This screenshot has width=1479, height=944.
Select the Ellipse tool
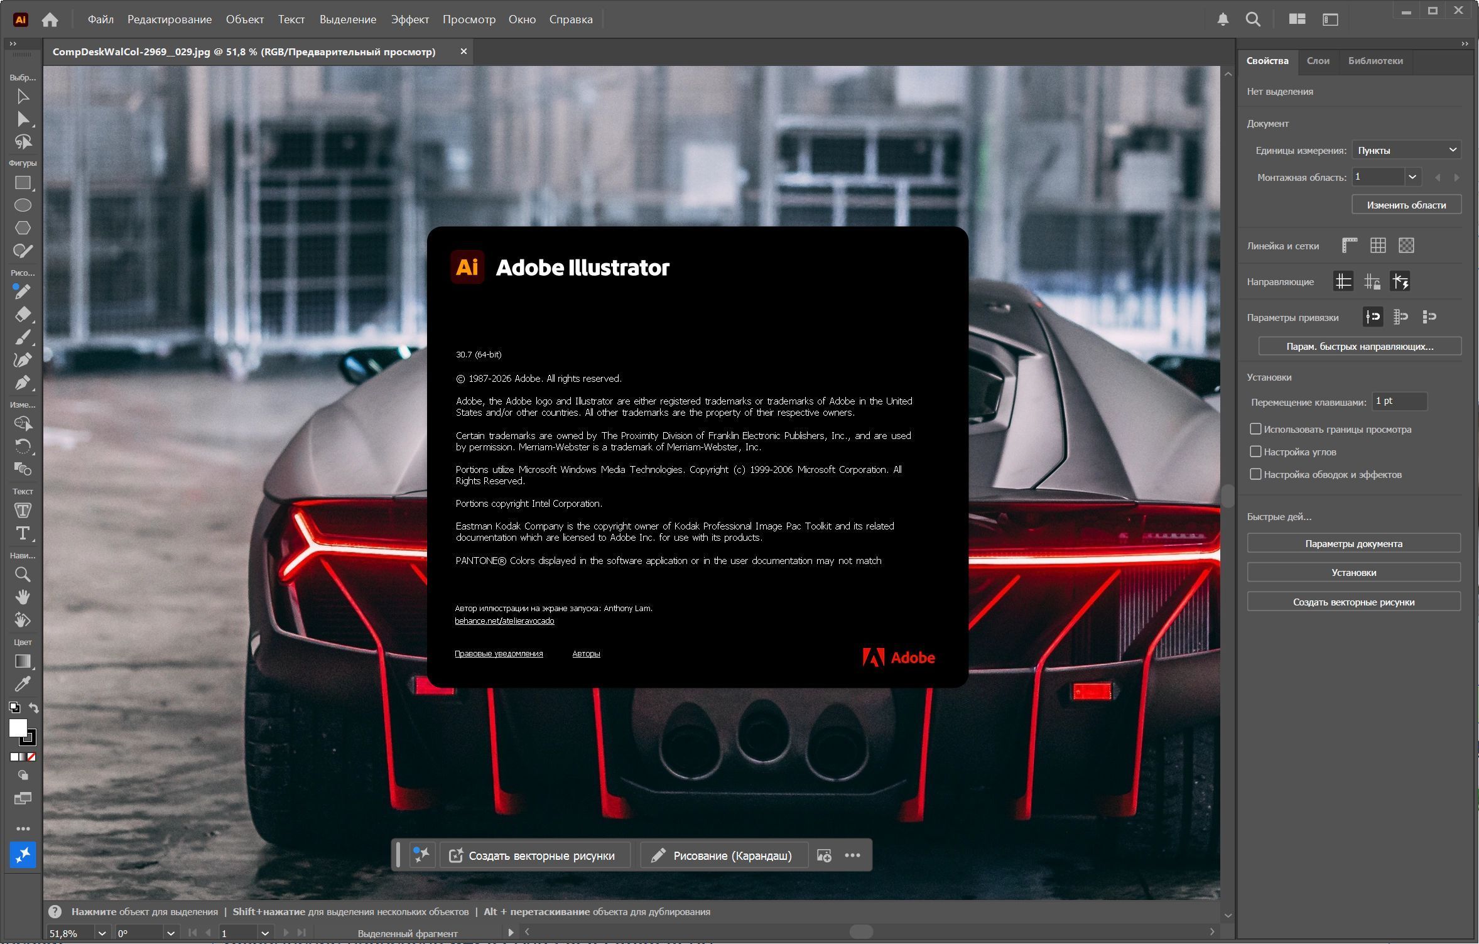pyautogui.click(x=23, y=205)
